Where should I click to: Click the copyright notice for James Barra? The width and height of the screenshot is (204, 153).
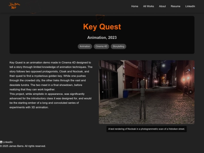(x=23, y=146)
